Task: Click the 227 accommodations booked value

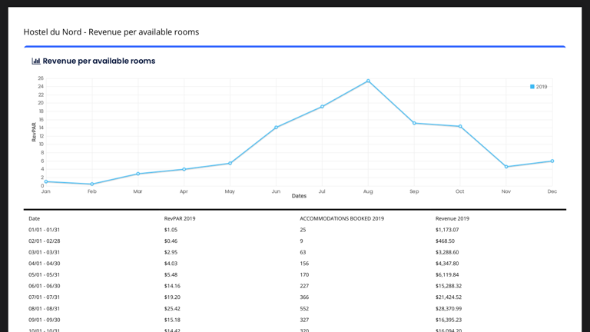Action: pos(304,286)
